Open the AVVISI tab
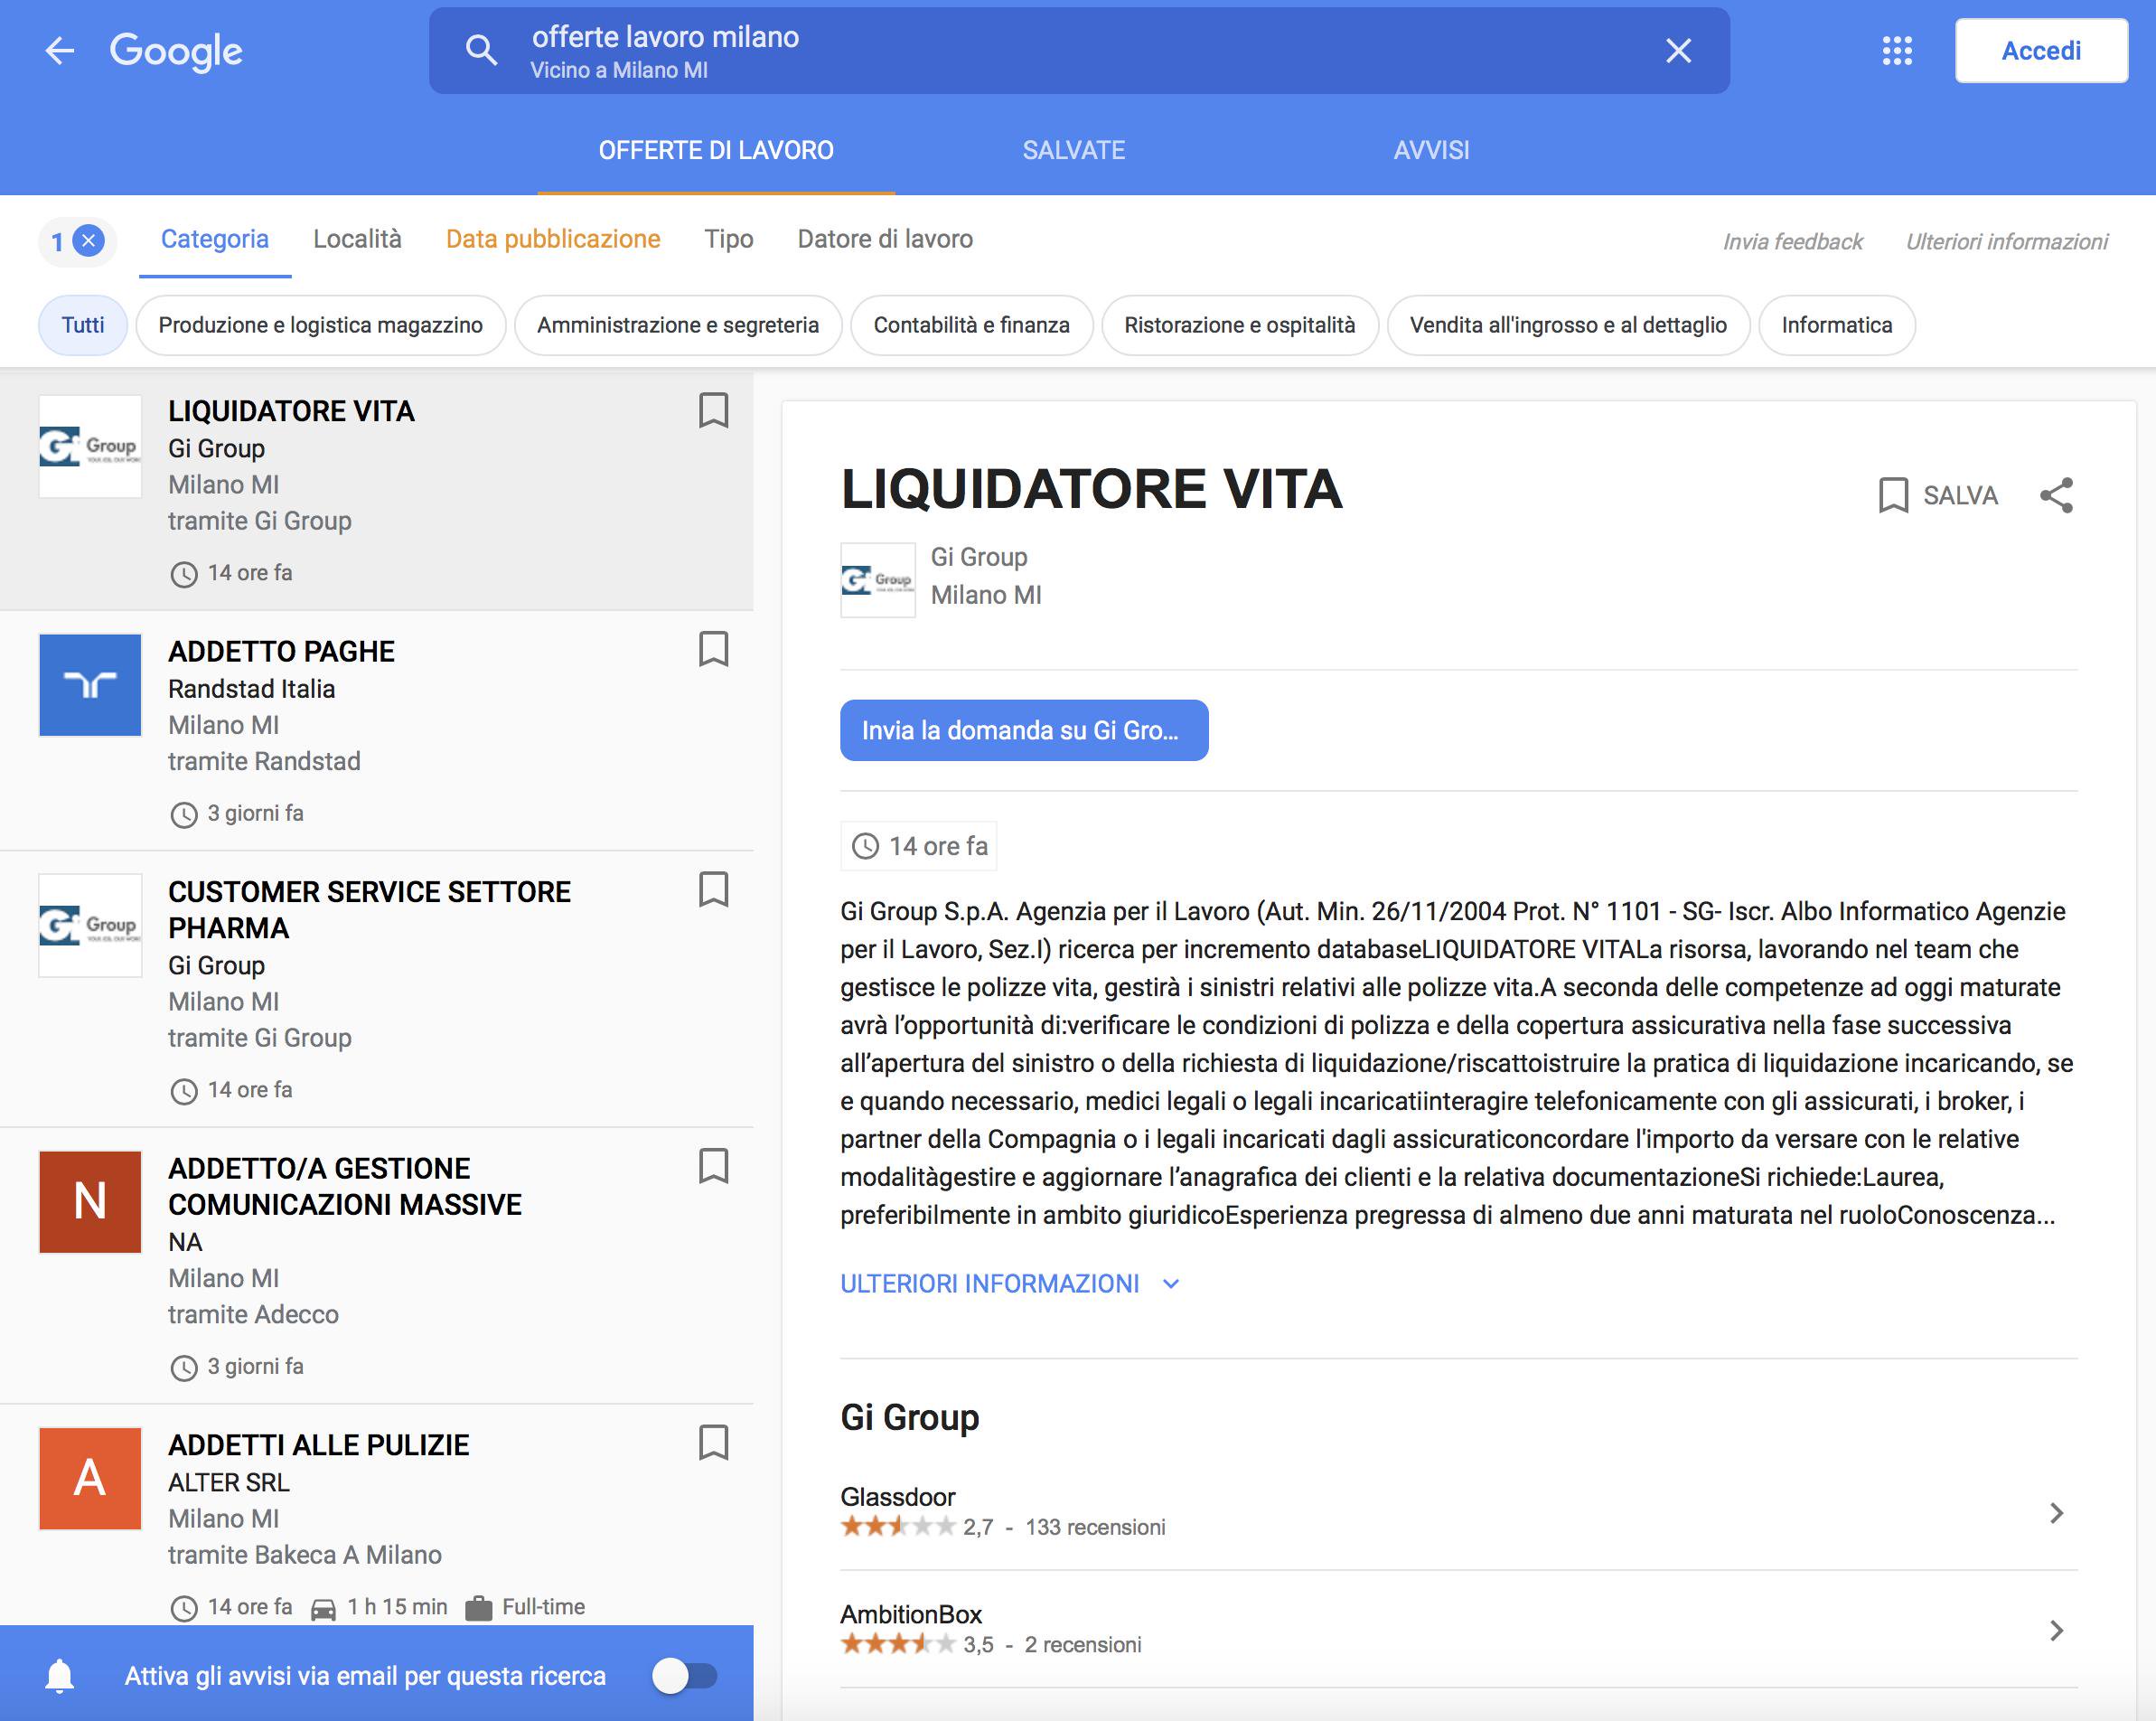The image size is (2156, 1721). coord(1431,150)
